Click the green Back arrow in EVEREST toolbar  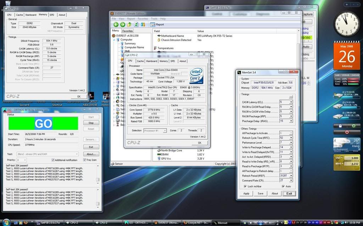click(x=116, y=25)
